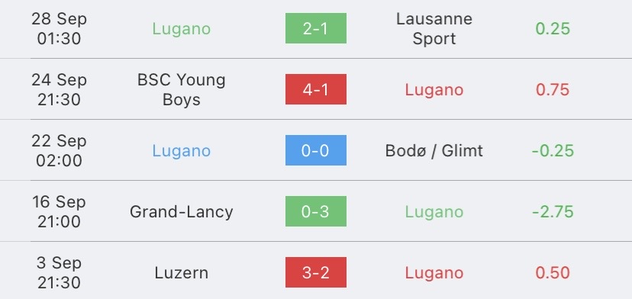Select Lugano away team versus Luzern

(434, 273)
